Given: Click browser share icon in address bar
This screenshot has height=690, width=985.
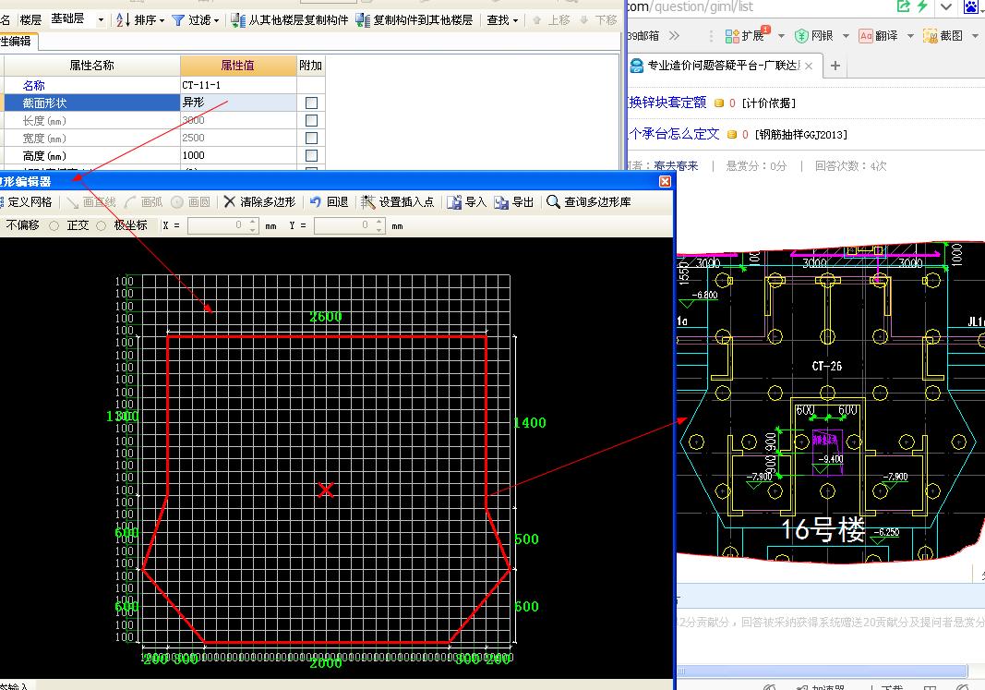Looking at the screenshot, I should (x=904, y=6).
